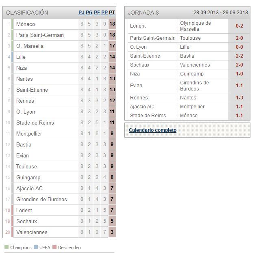The height and width of the screenshot is (254, 261).
Task: Click the red Descienden legend swatch
Action: point(54,247)
